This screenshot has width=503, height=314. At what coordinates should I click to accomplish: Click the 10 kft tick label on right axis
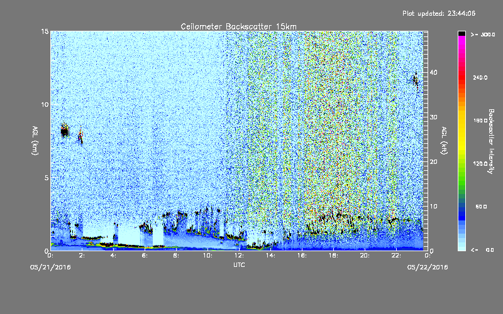433,207
